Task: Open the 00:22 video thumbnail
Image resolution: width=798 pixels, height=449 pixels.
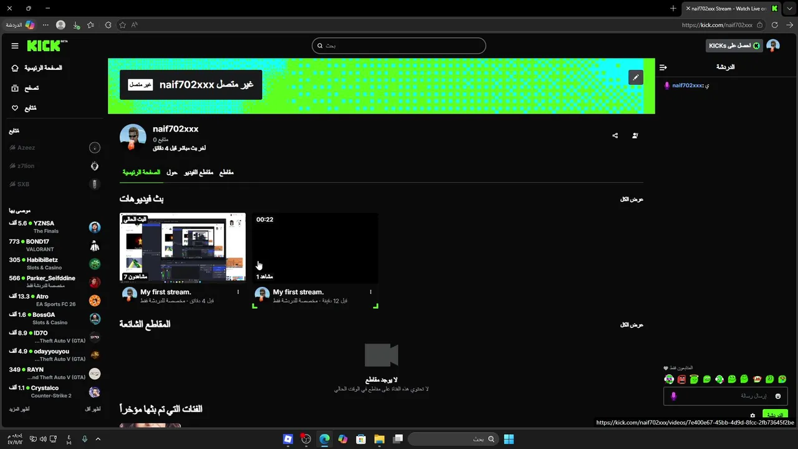Action: [315, 248]
